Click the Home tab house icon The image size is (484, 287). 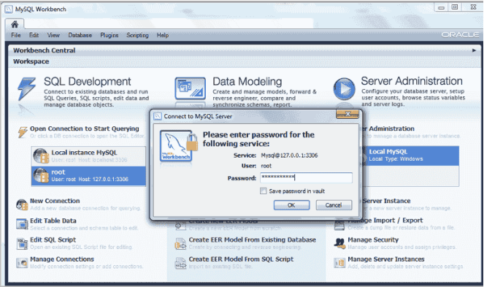click(14, 24)
